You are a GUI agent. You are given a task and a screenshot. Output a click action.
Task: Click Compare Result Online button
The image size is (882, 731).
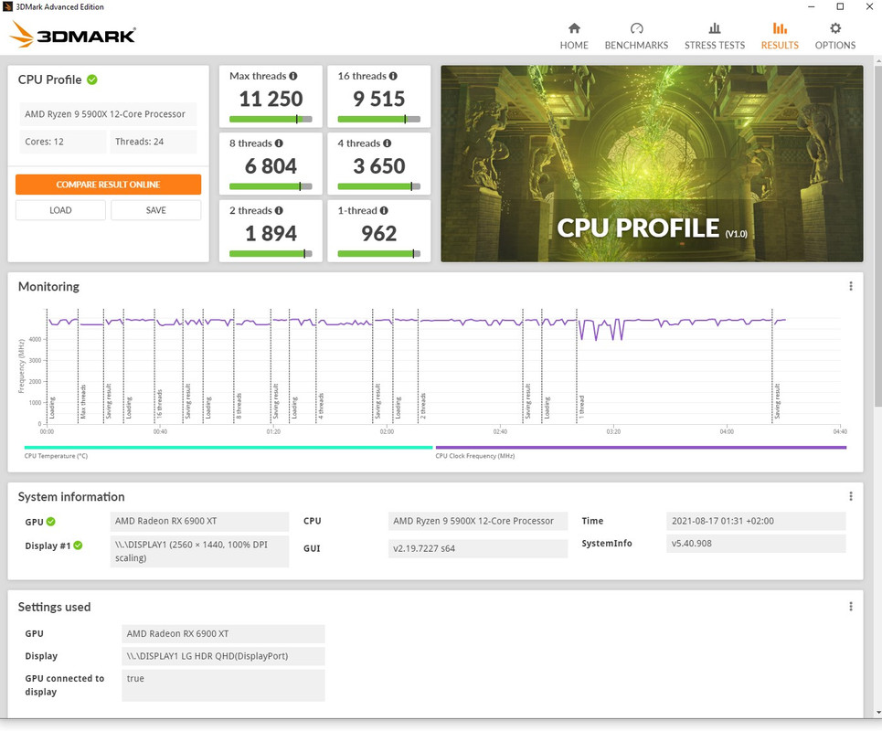[108, 185]
